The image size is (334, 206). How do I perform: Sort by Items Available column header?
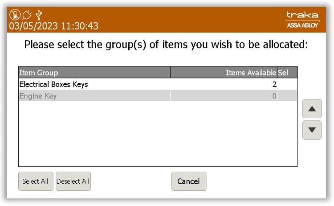point(224,73)
